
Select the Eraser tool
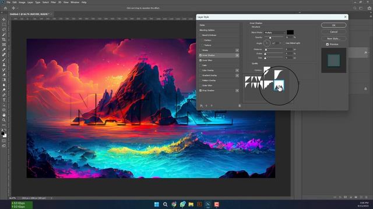tap(4, 75)
